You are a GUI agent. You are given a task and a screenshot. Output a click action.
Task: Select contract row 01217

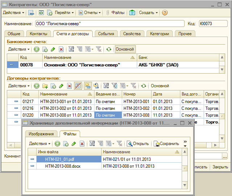[113, 101]
